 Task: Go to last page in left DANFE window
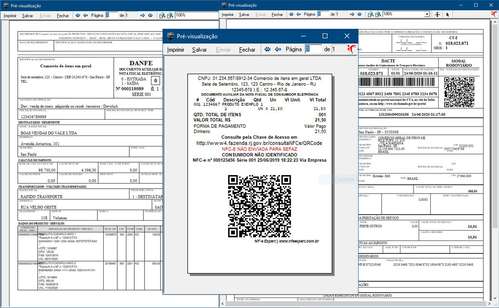pyautogui.click(x=150, y=15)
